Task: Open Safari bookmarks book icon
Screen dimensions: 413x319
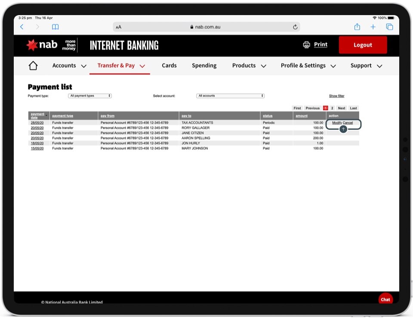Action: pyautogui.click(x=55, y=27)
